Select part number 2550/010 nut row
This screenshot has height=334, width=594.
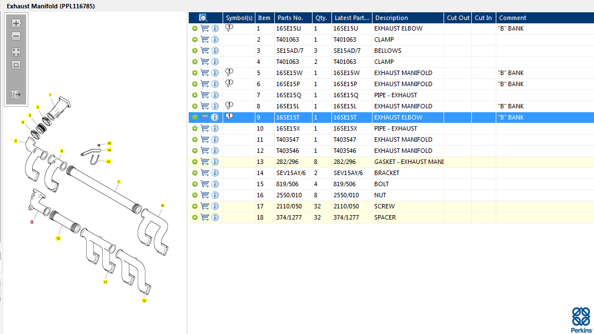[x=292, y=195]
